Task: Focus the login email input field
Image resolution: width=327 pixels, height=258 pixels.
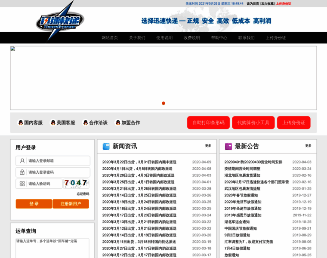Action: point(53,161)
